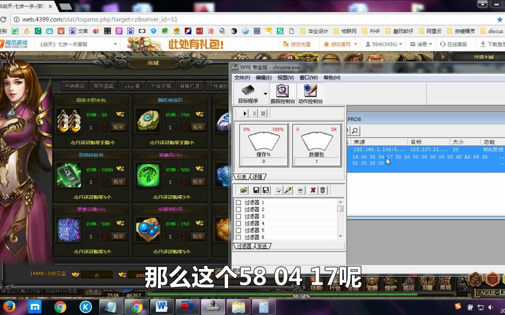The height and width of the screenshot is (315, 505).
Task: Click the open filter file folder icon
Action: 244,190
